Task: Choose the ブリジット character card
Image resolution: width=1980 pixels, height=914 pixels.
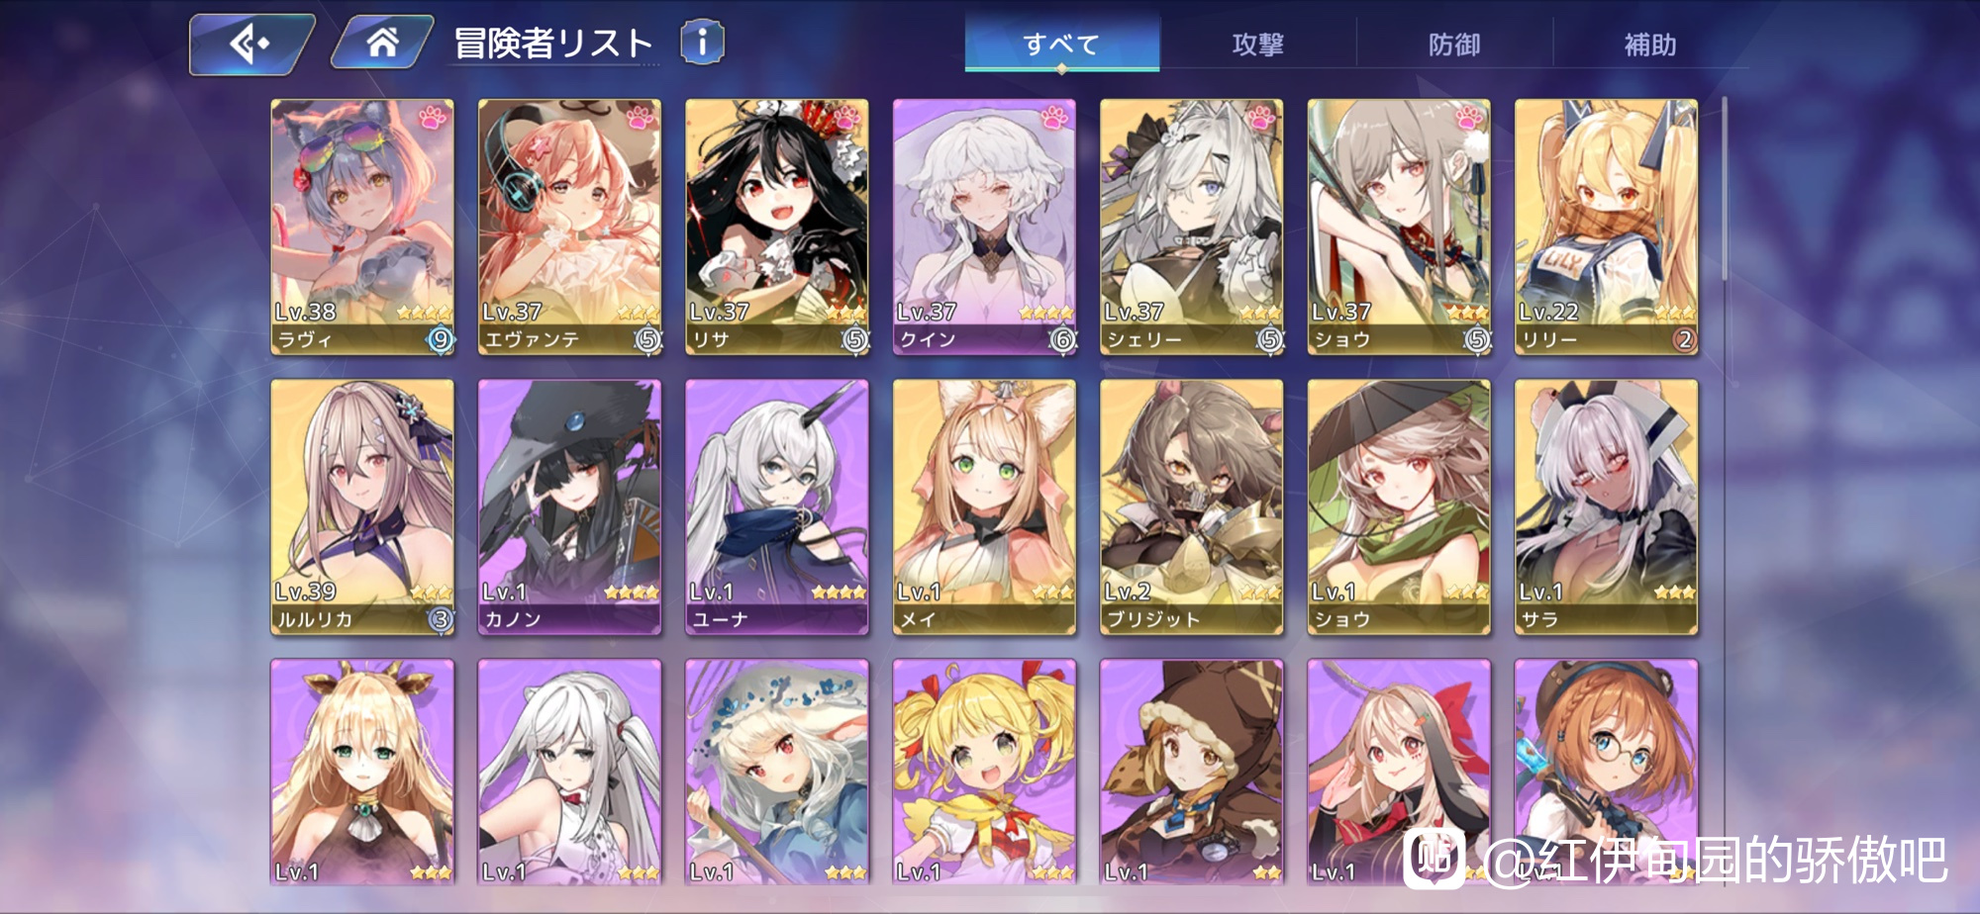Action: pyautogui.click(x=1192, y=506)
